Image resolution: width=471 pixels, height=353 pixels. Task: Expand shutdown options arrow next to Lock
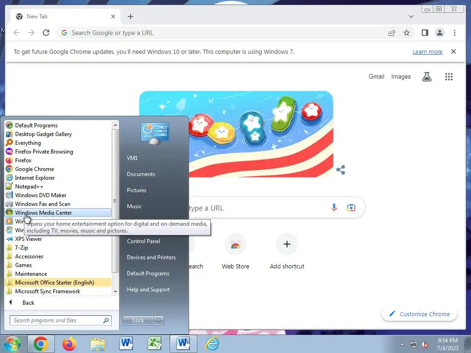[x=159, y=320]
